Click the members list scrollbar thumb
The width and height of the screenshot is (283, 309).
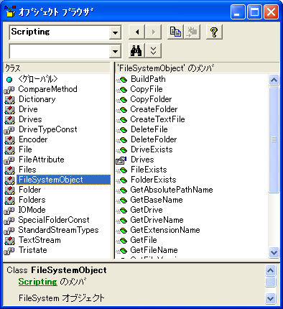274,139
